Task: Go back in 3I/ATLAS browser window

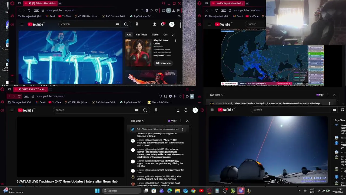Action: pyautogui.click(x=9, y=96)
